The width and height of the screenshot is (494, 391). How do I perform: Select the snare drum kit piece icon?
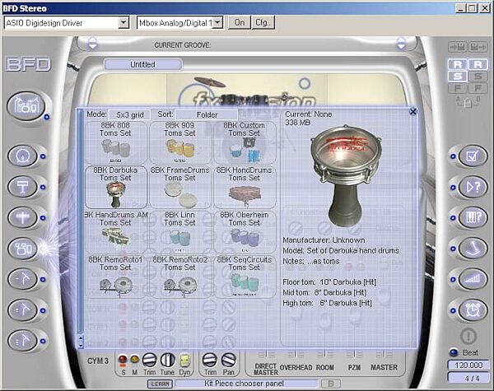(23, 187)
